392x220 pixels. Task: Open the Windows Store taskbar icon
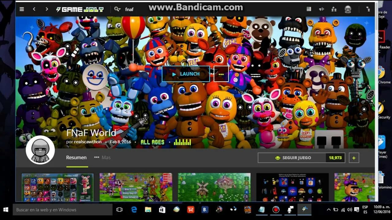(162, 210)
